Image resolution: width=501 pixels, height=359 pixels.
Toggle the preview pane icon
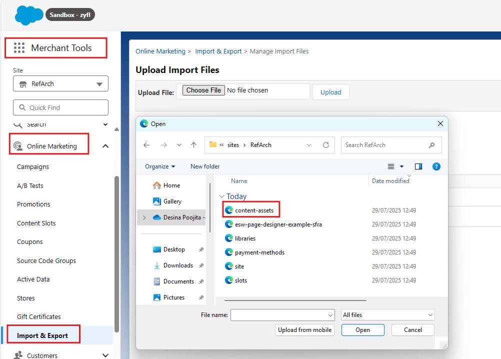click(418, 166)
